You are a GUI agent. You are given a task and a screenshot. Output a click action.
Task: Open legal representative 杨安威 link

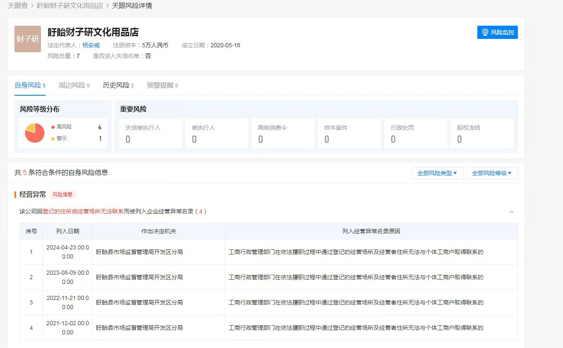click(x=91, y=45)
